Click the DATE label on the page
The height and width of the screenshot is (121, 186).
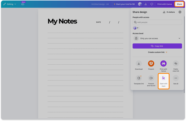coord(99,22)
